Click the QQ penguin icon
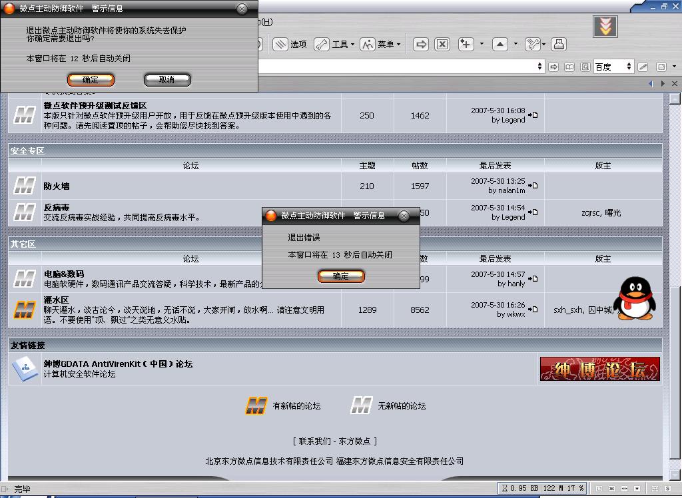This screenshot has height=498, width=682. tap(635, 298)
